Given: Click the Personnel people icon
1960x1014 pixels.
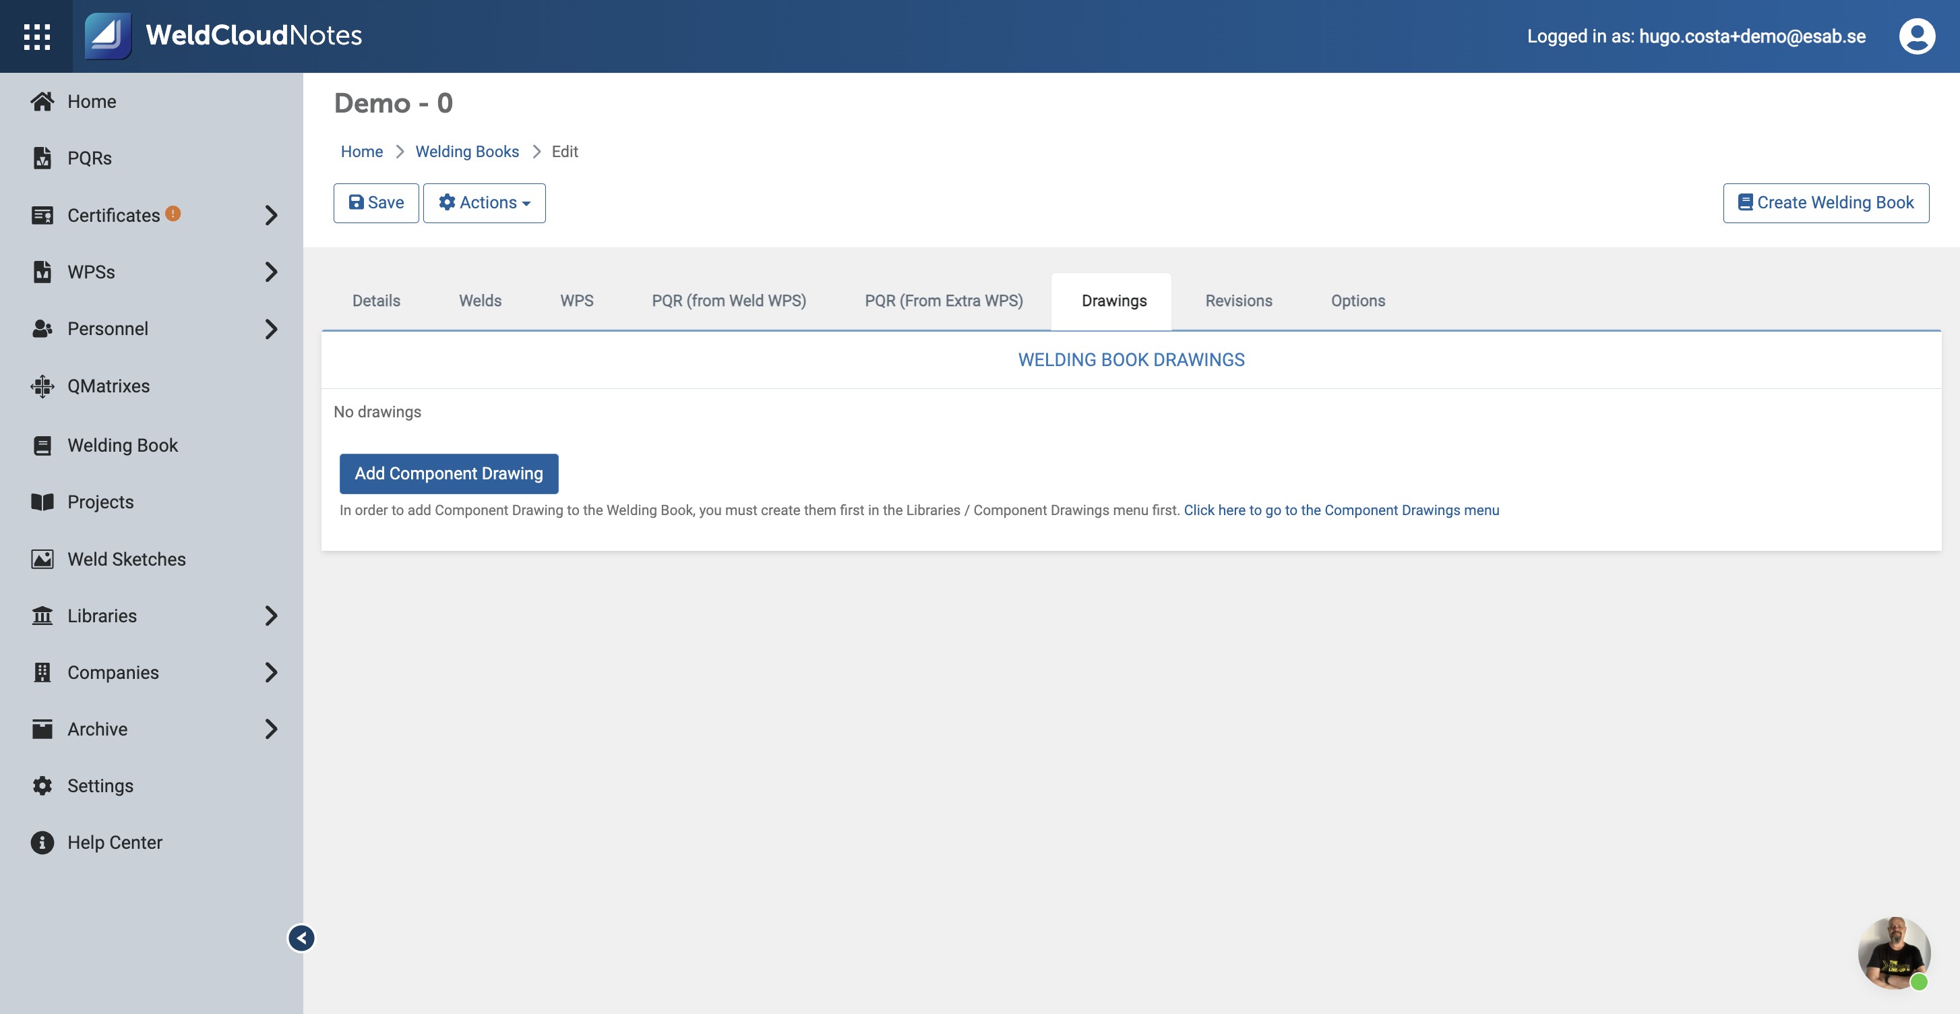Looking at the screenshot, I should [x=42, y=328].
